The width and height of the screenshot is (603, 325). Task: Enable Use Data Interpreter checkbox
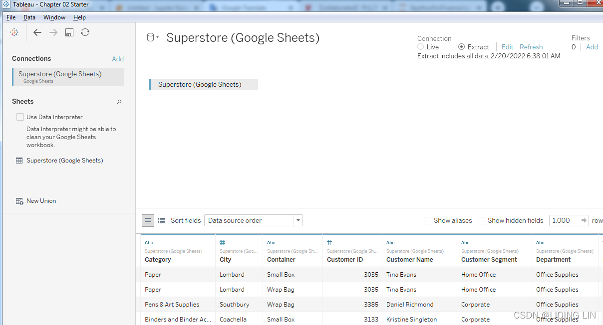coord(20,117)
